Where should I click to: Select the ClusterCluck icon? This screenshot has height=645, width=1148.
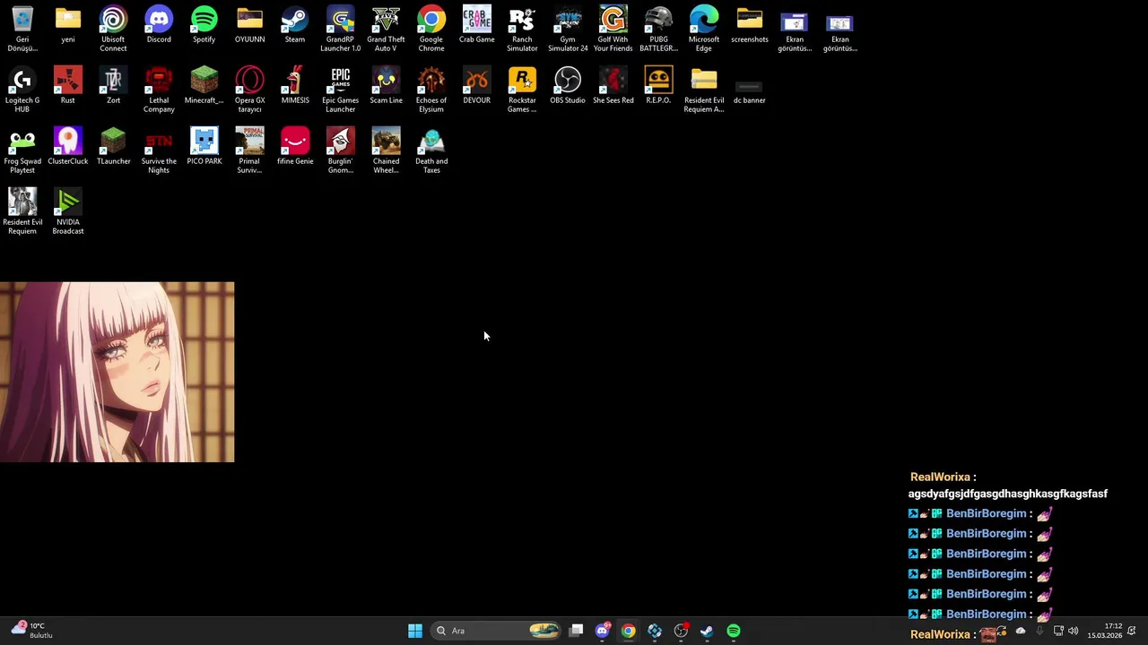[68, 147]
